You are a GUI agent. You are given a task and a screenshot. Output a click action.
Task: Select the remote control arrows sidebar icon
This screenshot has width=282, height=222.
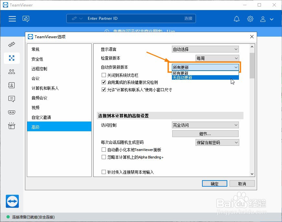(12, 44)
